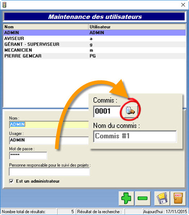189x215 pixels.
Task: Click the Usager input field
Action: [49, 140]
